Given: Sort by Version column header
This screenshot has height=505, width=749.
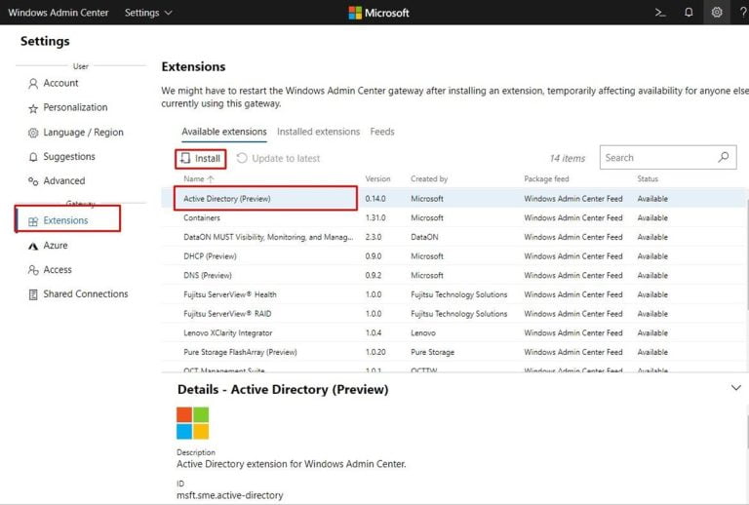Looking at the screenshot, I should click(x=377, y=179).
